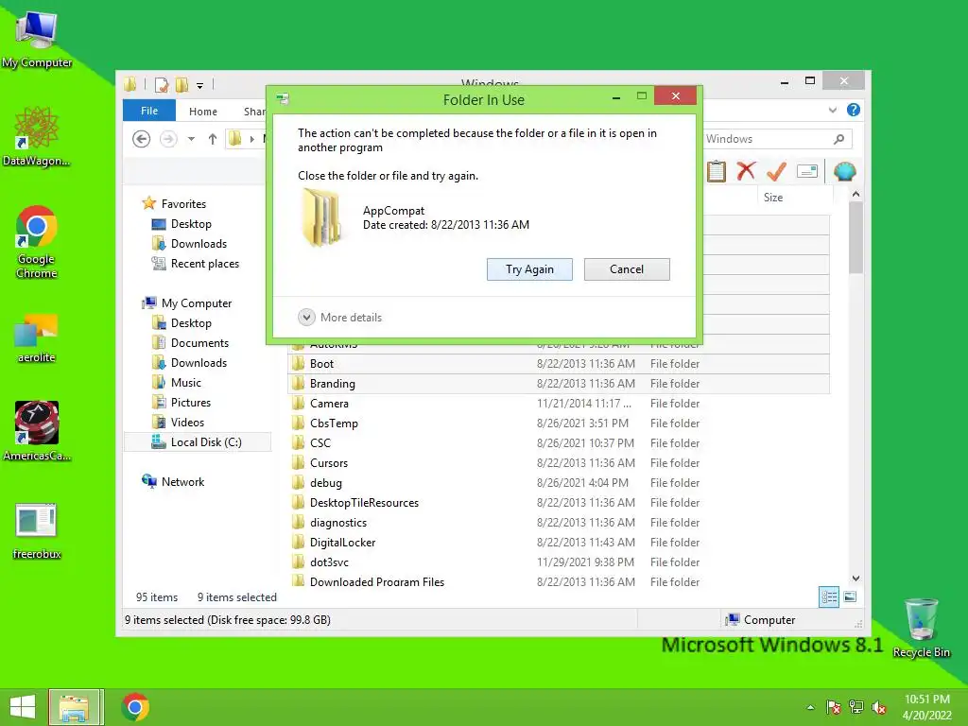
Task: Click the Back arrow in Explorer
Action: [x=142, y=139]
